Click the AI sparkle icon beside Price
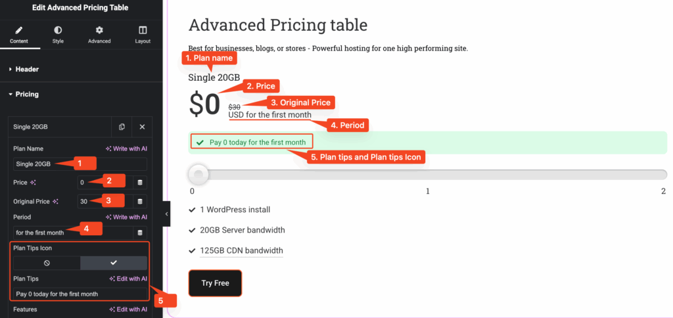The width and height of the screenshot is (673, 318). pyautogui.click(x=33, y=182)
